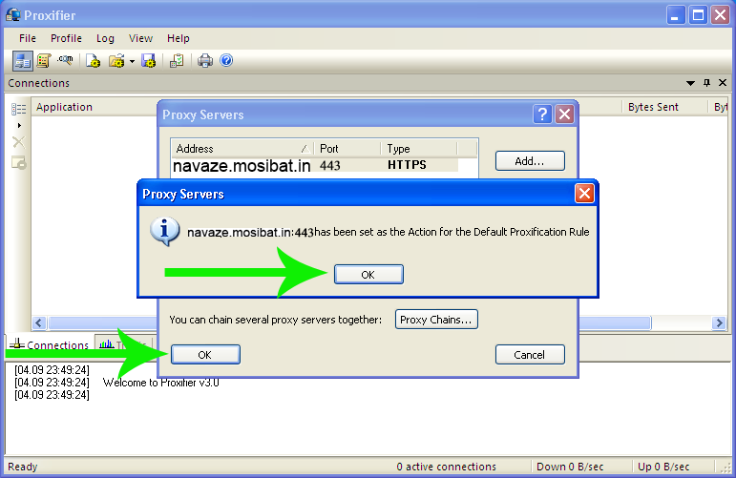Viewport: 736px width, 478px height.
Task: Click OK in the information message box
Action: (368, 275)
